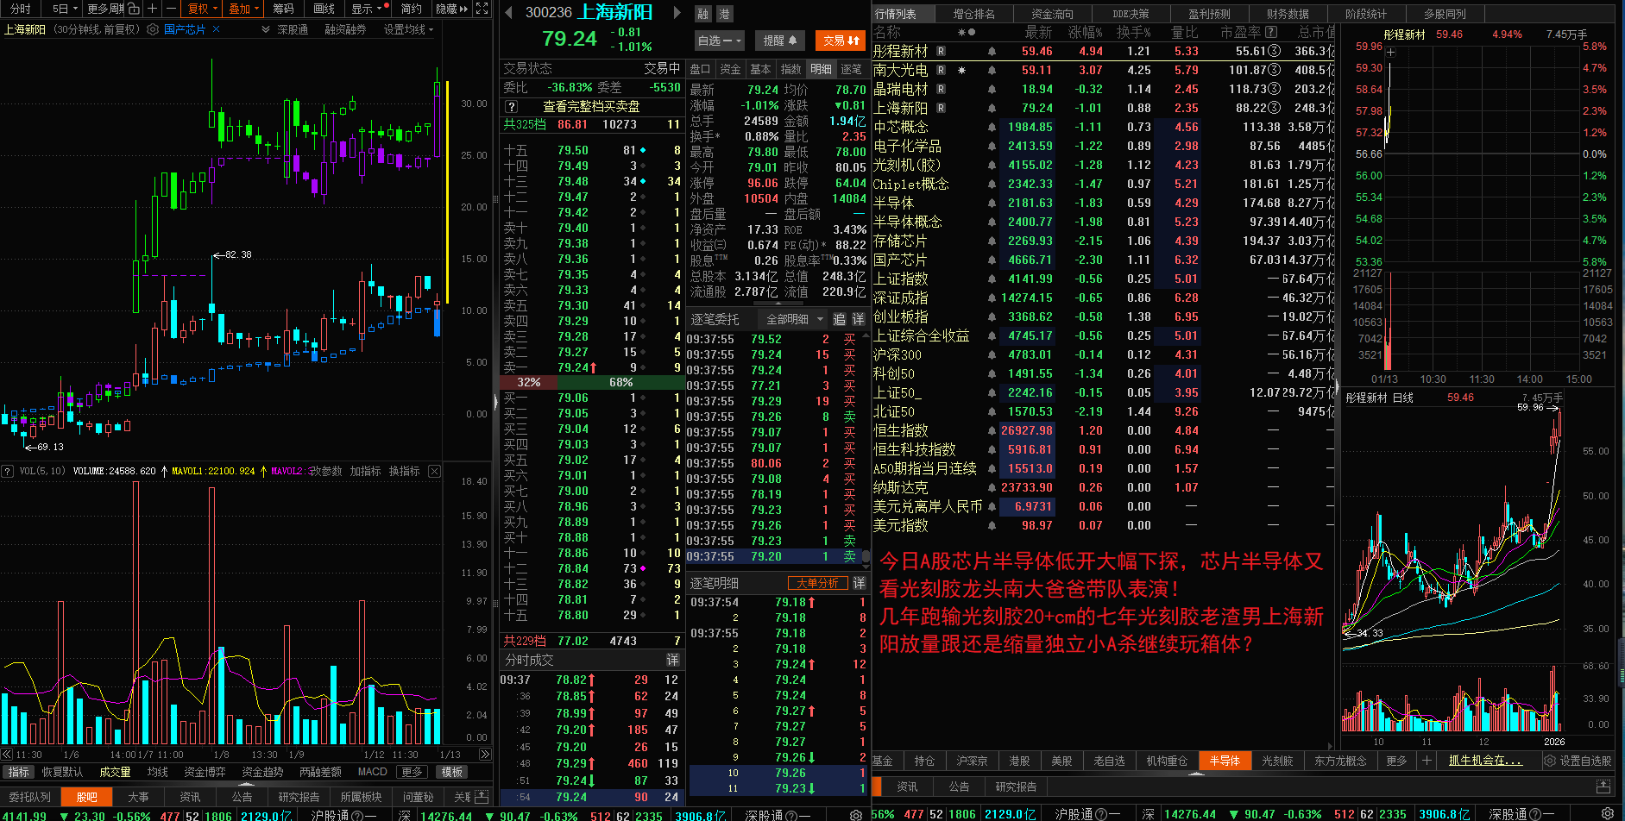Click the R badge next to 彤程新材
This screenshot has height=821, width=1625.
[941, 52]
